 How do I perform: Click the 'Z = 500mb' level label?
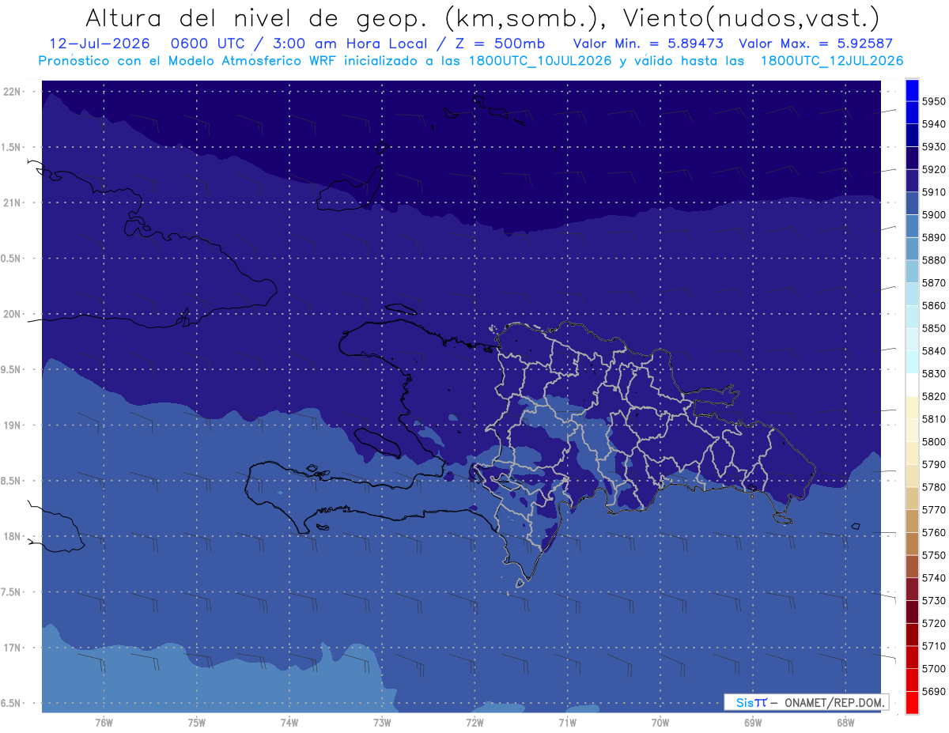pyautogui.click(x=500, y=43)
